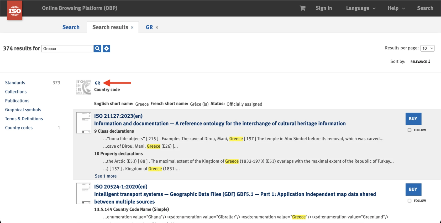Filter results by Standards

pos(15,83)
